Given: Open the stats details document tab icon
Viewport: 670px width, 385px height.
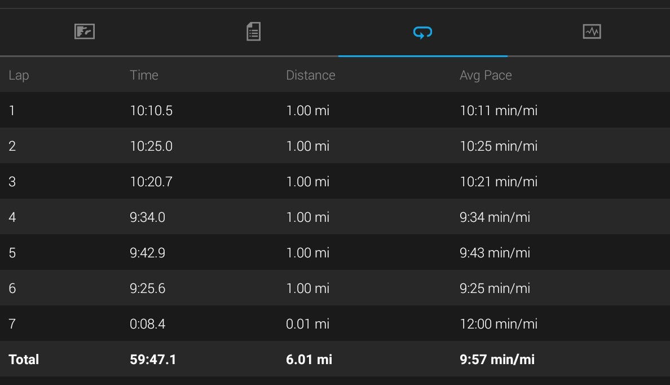Looking at the screenshot, I should pyautogui.click(x=253, y=32).
